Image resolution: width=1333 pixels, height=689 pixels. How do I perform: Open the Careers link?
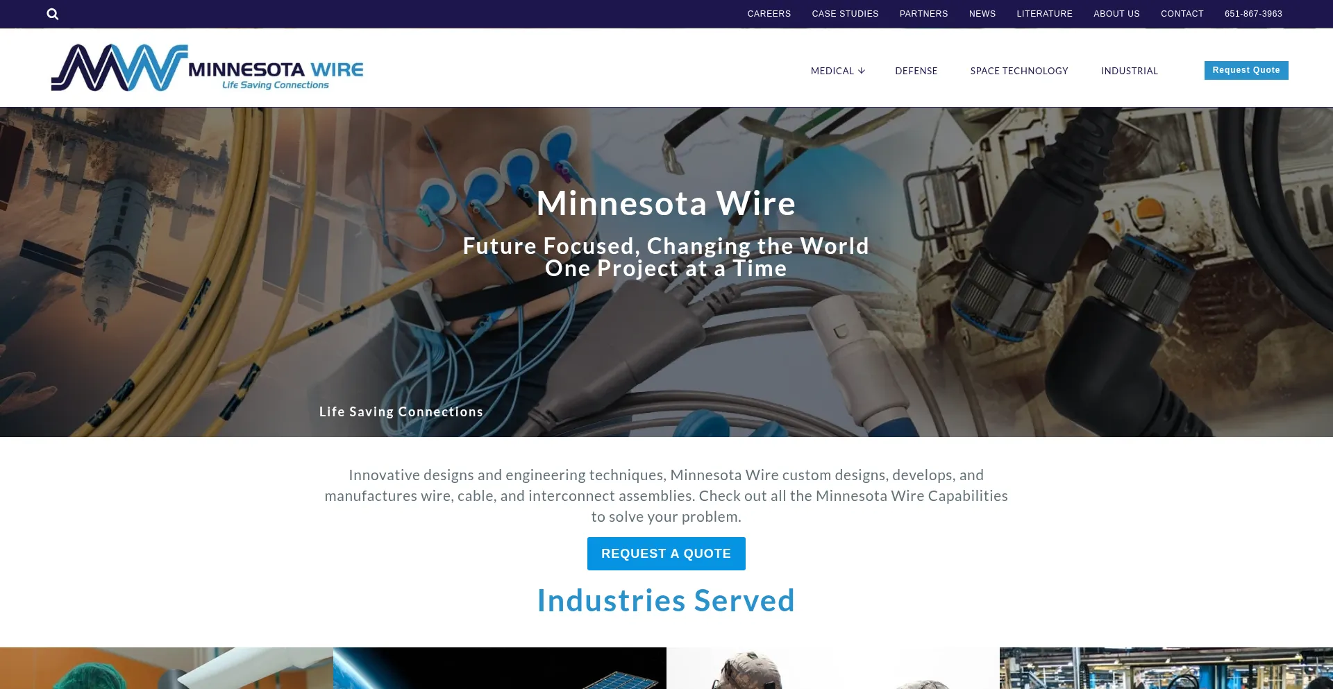click(769, 14)
